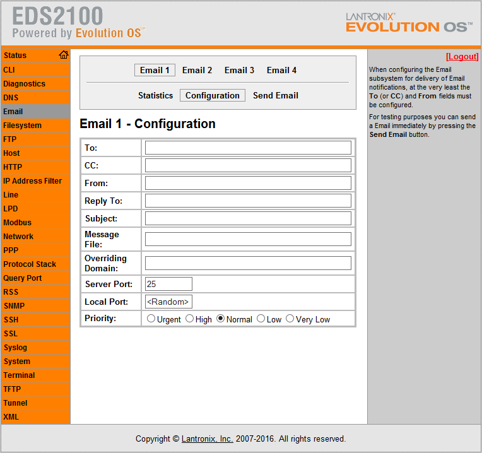
Task: Switch to the Email 4 tab
Action: (281, 70)
